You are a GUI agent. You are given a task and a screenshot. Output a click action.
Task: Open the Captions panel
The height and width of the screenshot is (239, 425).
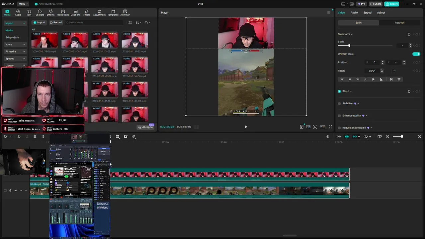tap(75, 13)
